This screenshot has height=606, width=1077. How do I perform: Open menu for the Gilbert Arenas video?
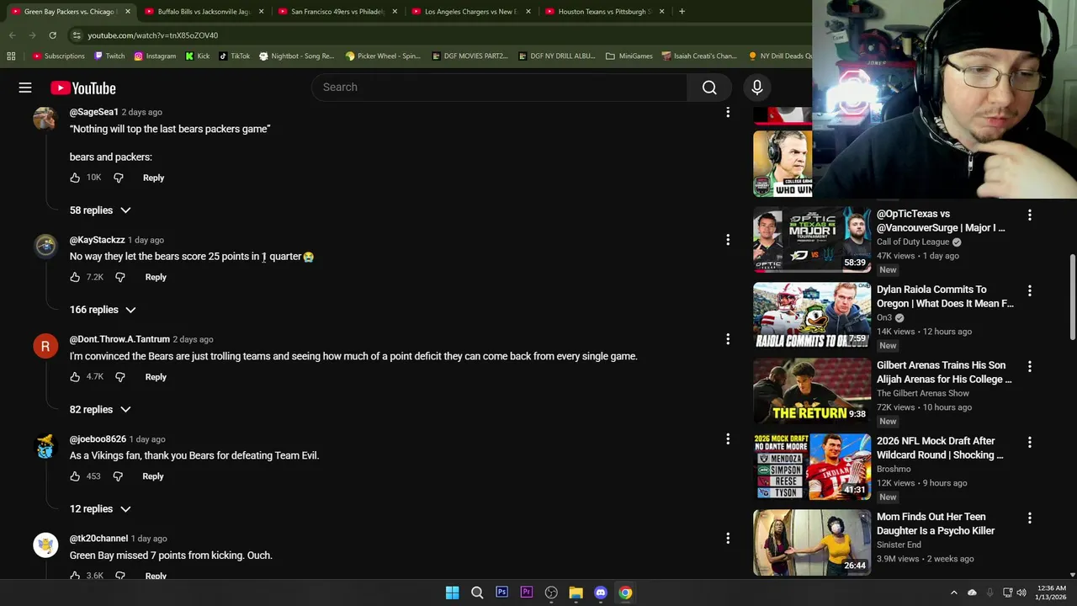1029,367
